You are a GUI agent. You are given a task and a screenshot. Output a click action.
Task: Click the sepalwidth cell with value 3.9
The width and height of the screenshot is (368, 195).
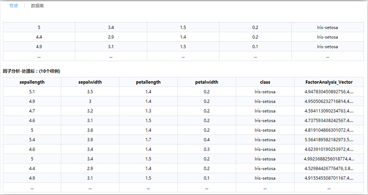90,140
